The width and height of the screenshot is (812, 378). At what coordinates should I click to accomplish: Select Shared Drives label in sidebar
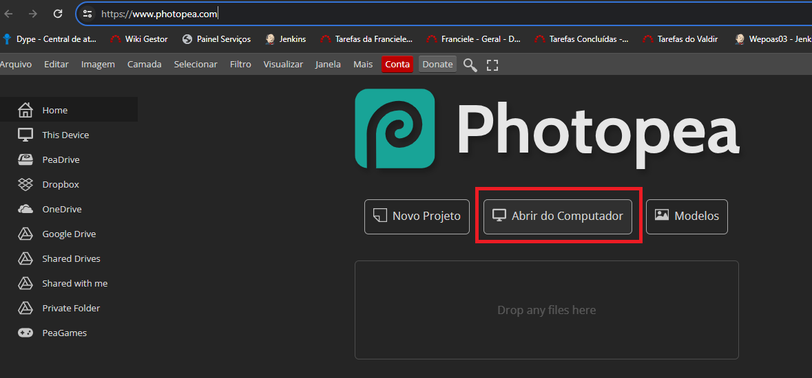tap(72, 258)
